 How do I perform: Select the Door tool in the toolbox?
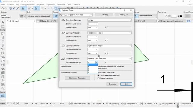pos(3,37)
